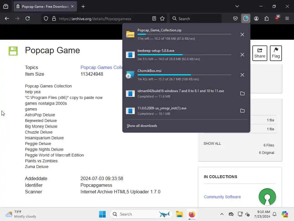294x221 pixels.
Task: Click the taskbar Search box
Action: click(141, 214)
